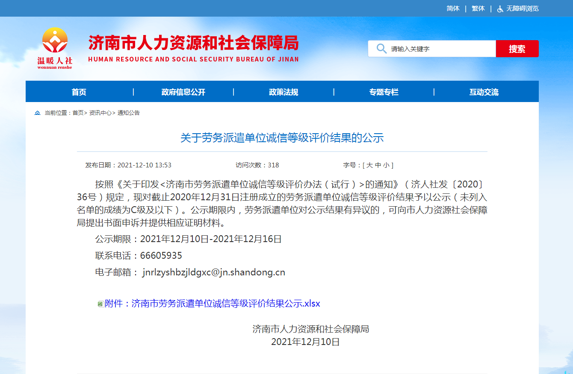Screen dimensions: 573x374
Task: Set font size to 小
Action: (386, 165)
